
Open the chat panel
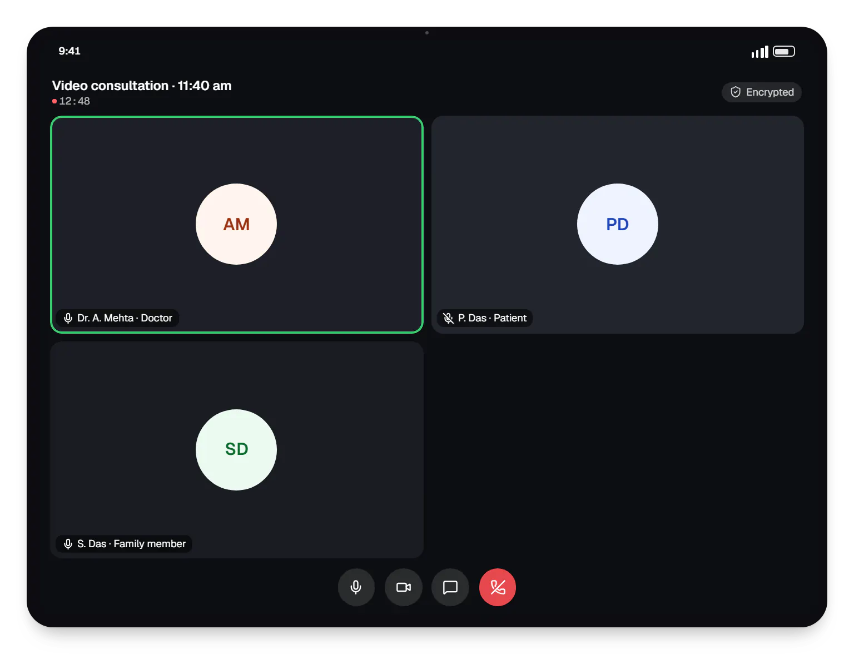[x=450, y=587]
